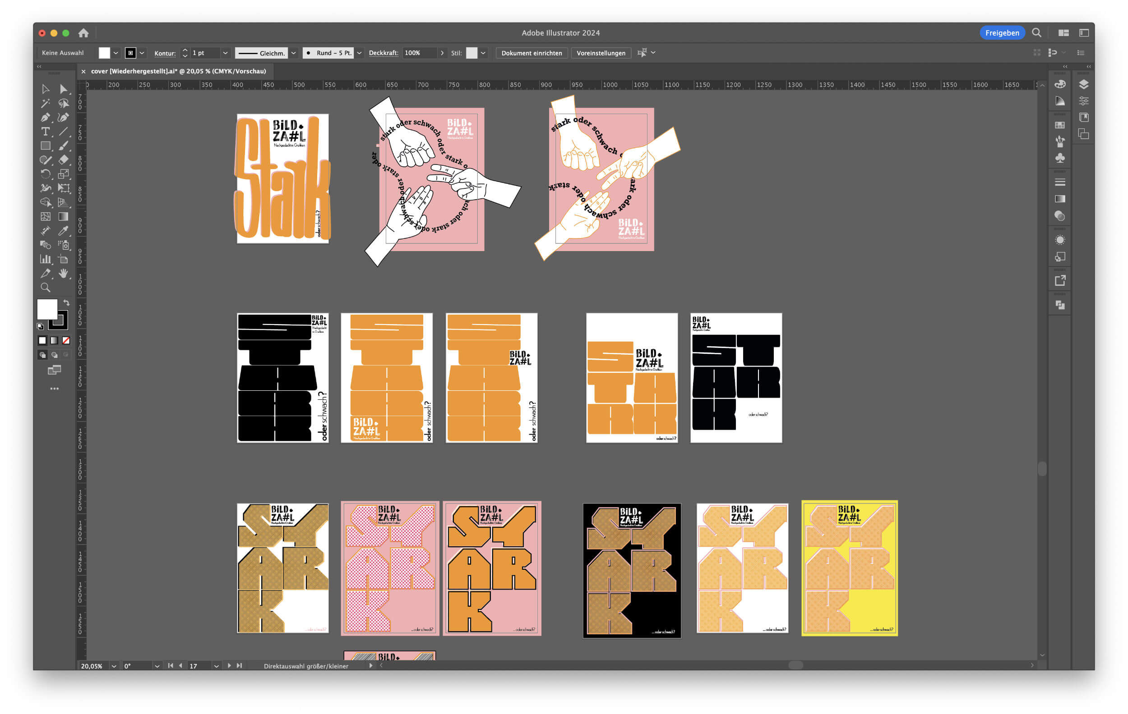Open the Symbols panel
The image size is (1128, 714).
[x=1059, y=158]
